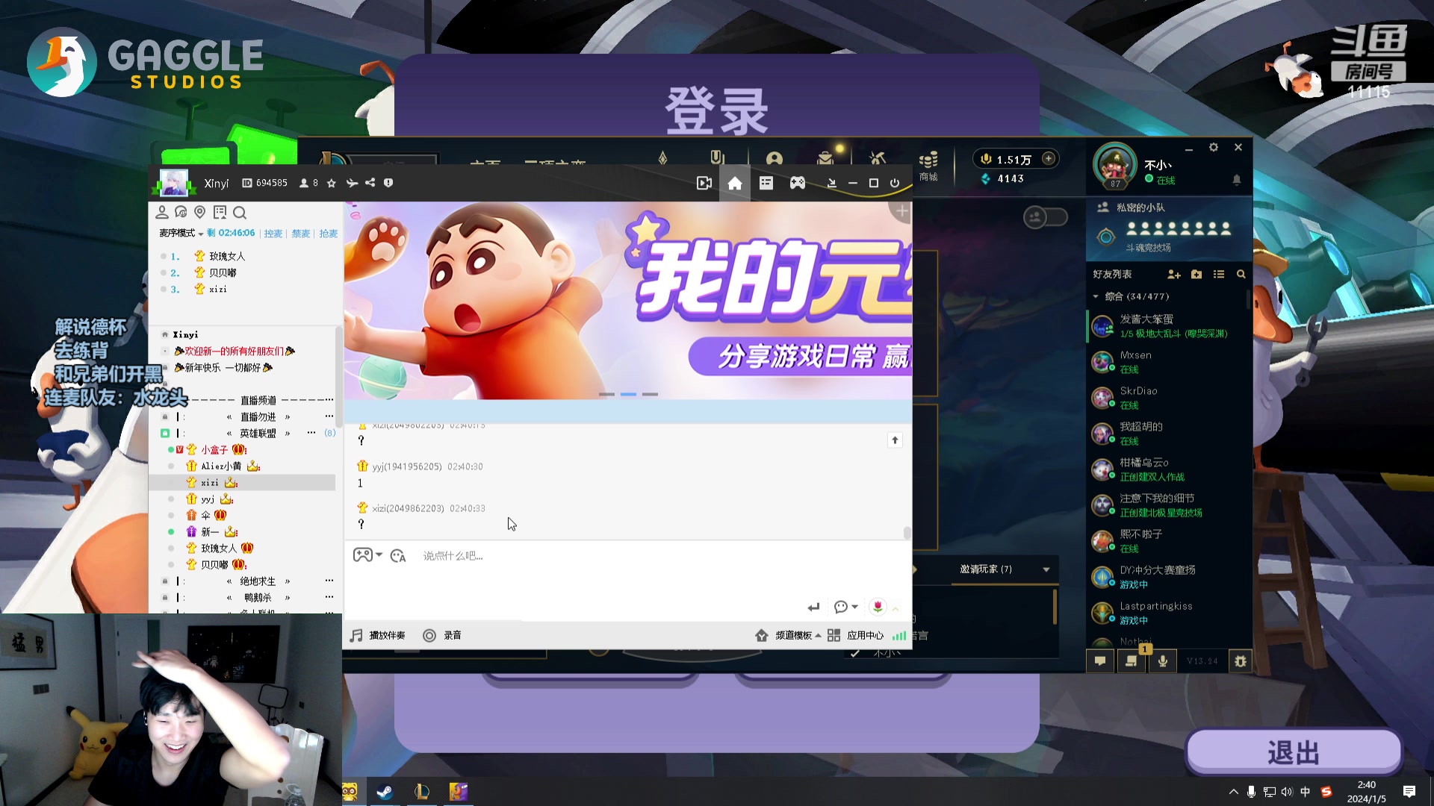Open 麦序模式 mode dropdown
The width and height of the screenshot is (1434, 806).
point(181,234)
